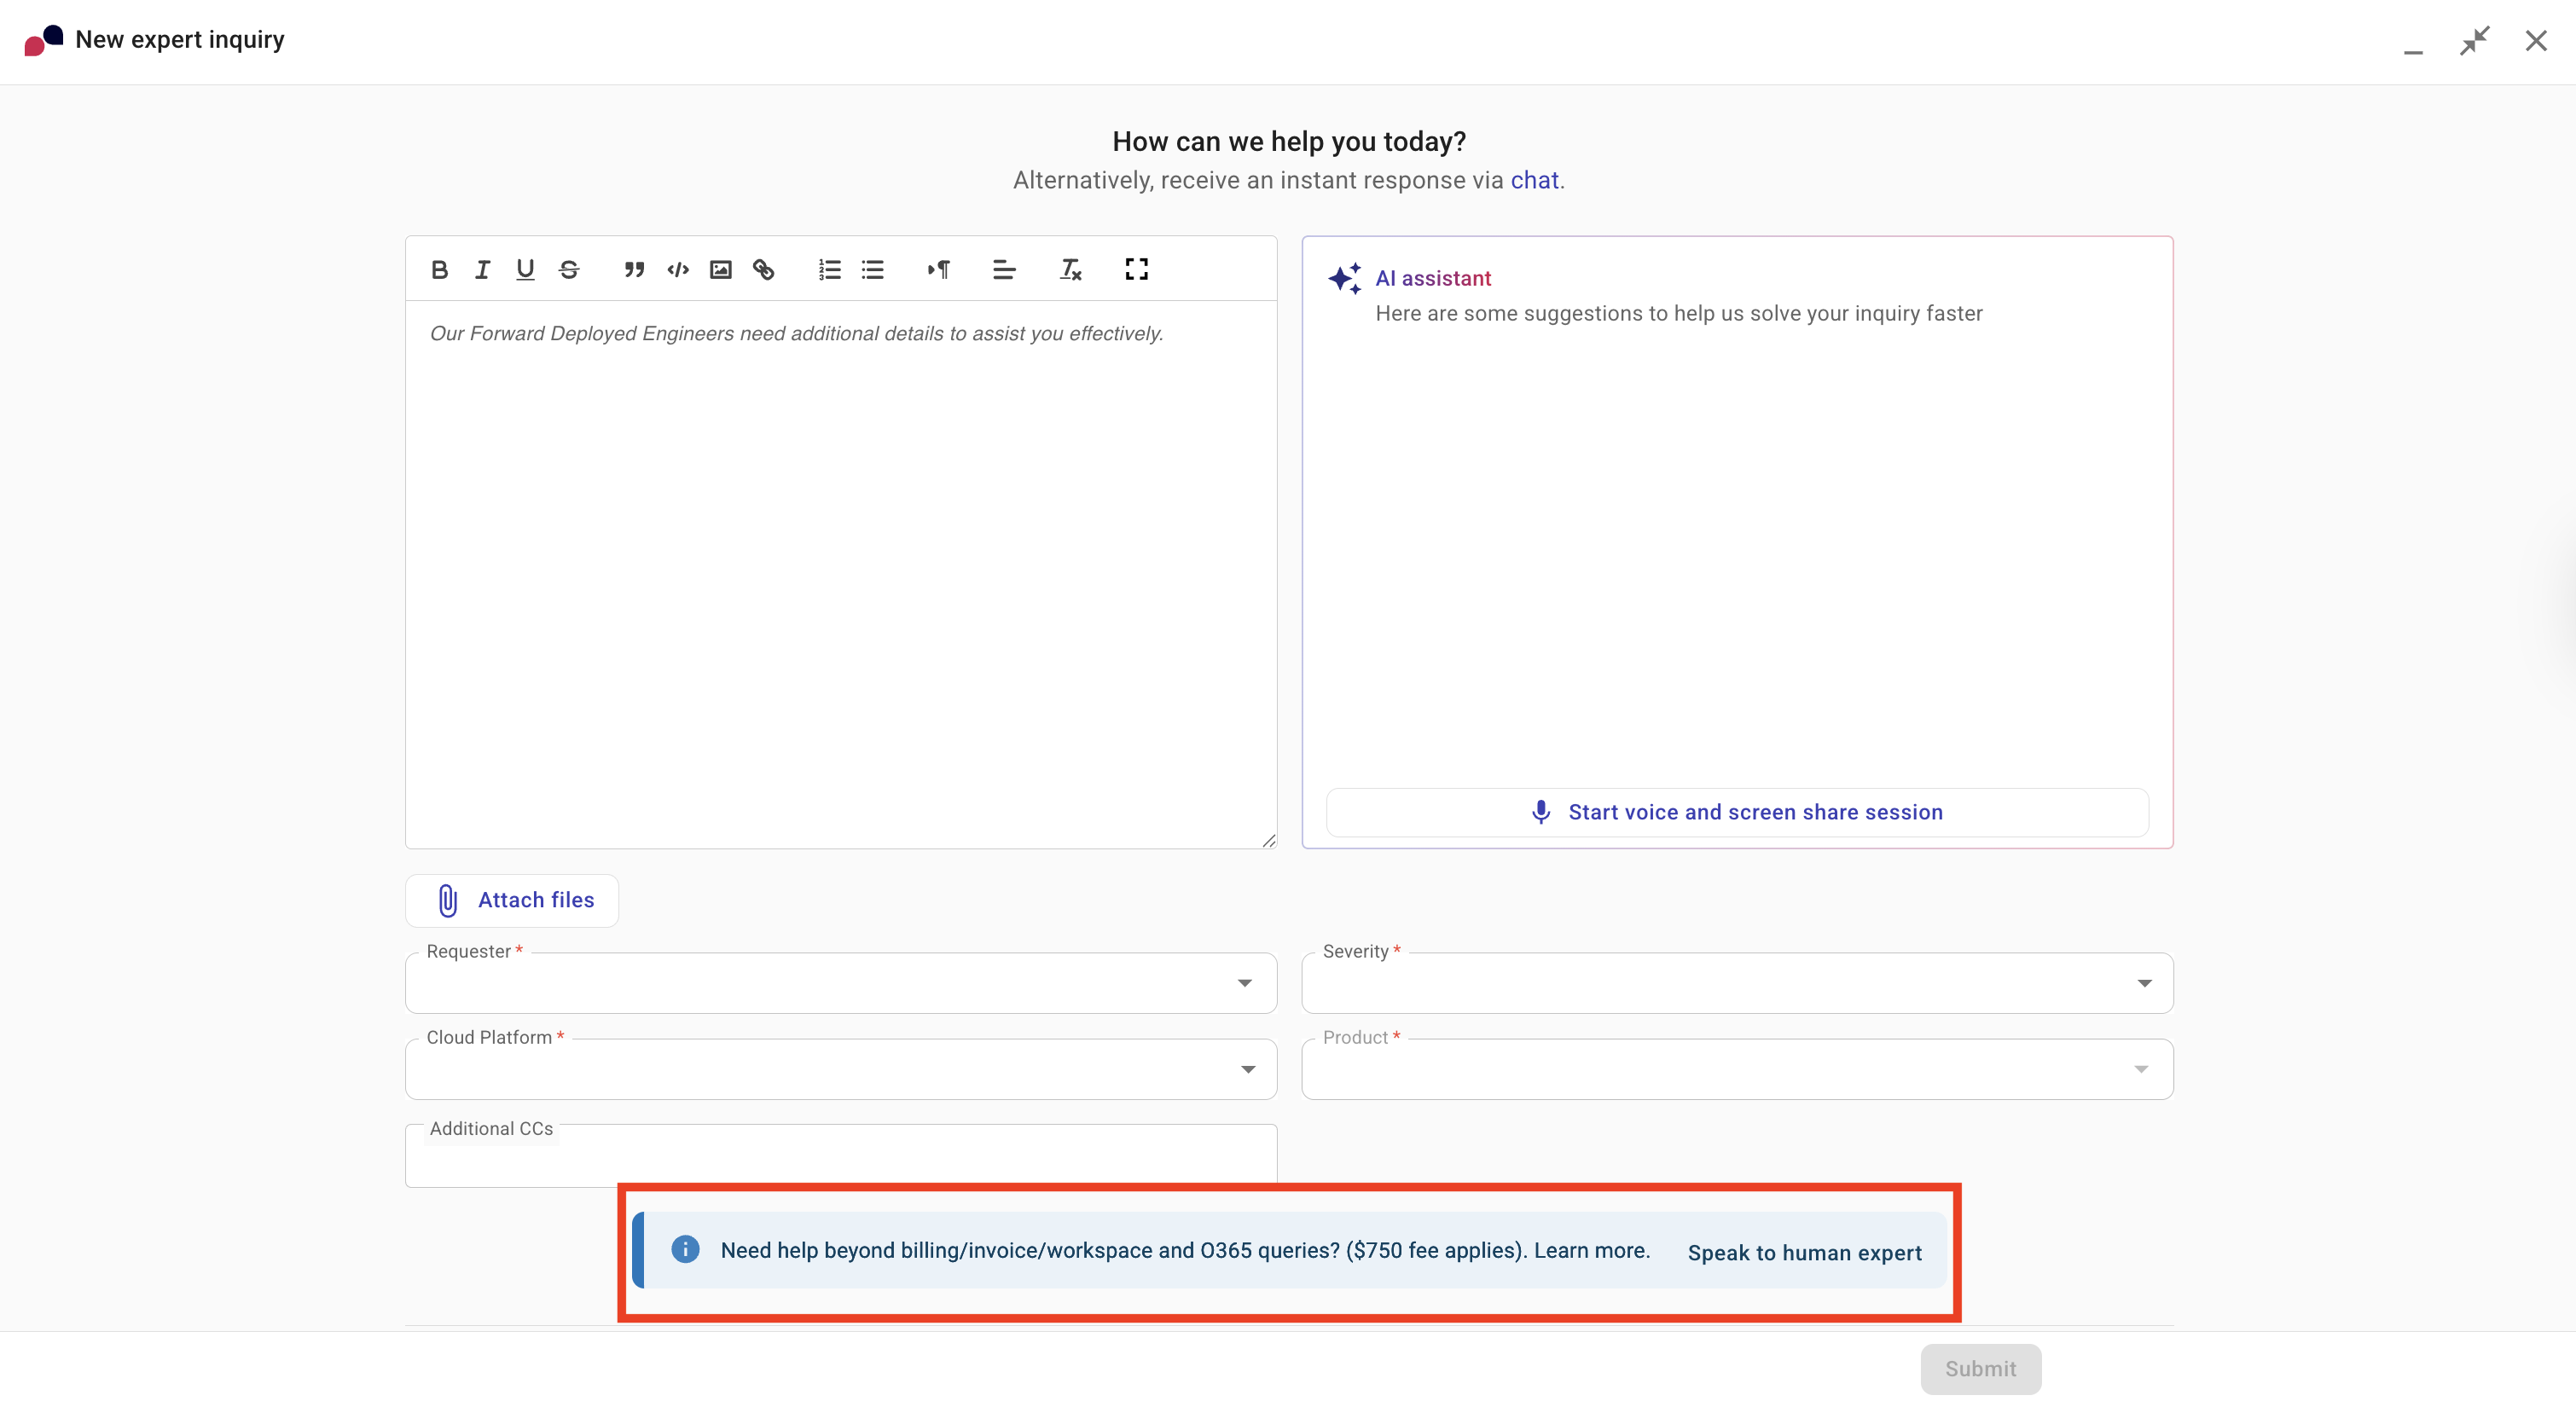Screen dimensions: 2576x1407
Task: Open the chat link
Action: click(x=1534, y=180)
